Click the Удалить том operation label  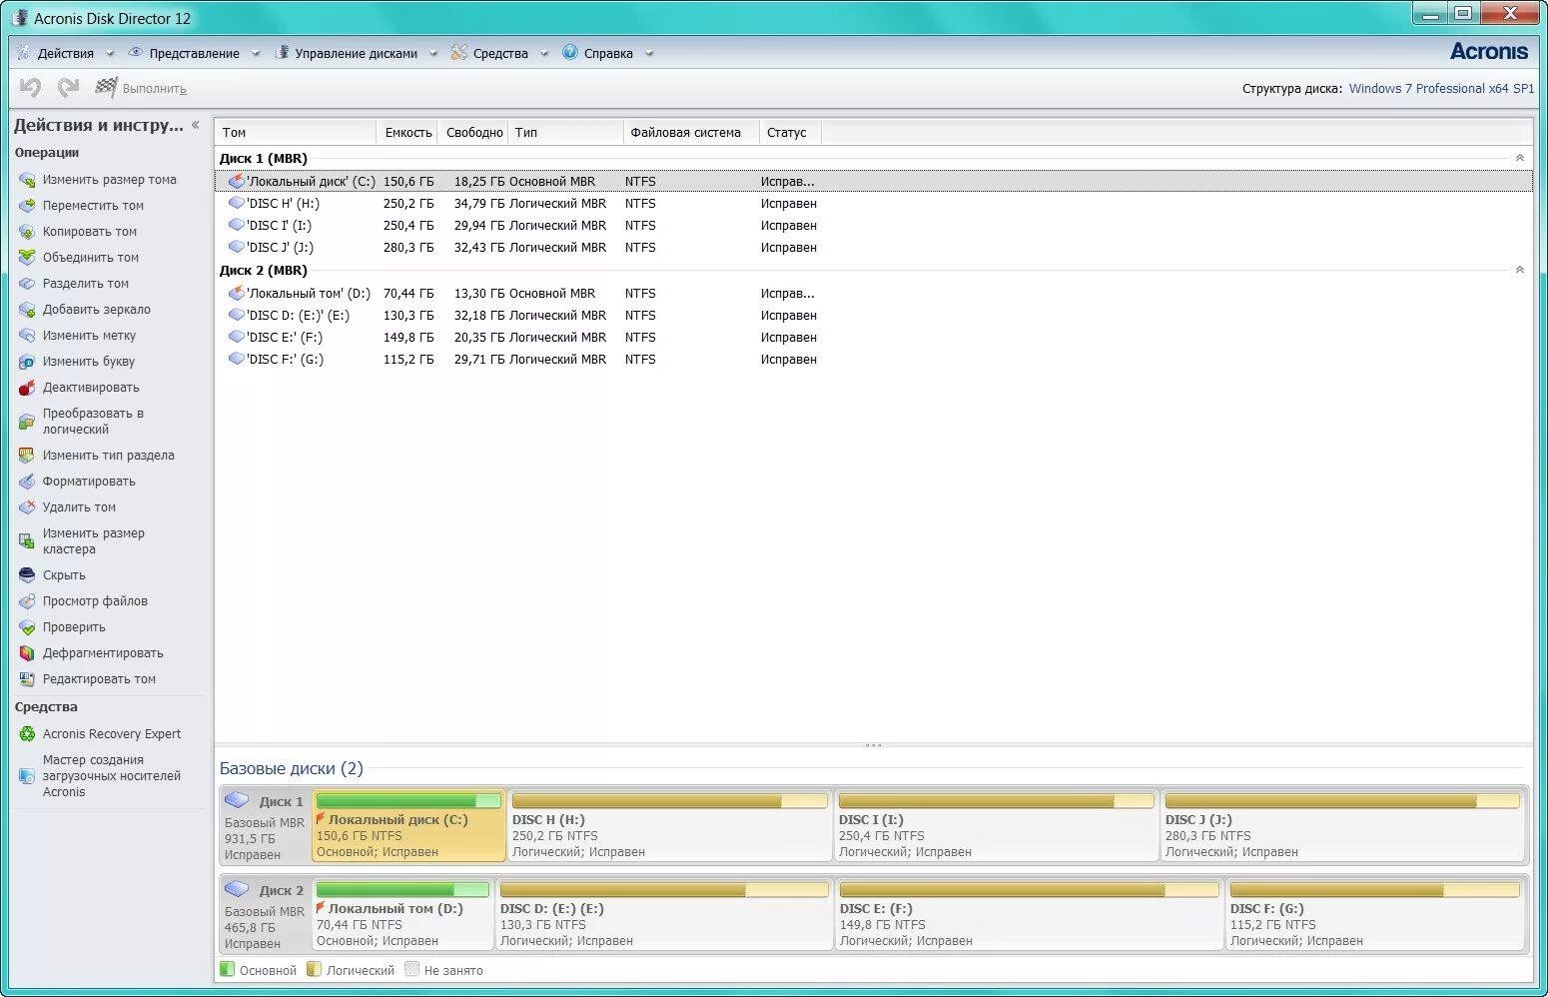click(x=79, y=507)
